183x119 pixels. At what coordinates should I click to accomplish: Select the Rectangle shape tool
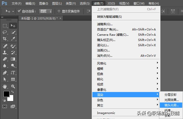coord(13,79)
